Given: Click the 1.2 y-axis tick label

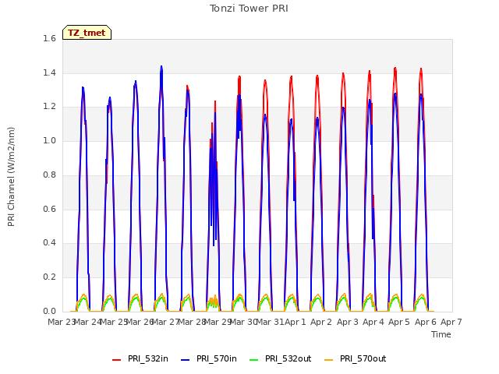Looking at the screenshot, I should [49, 107].
